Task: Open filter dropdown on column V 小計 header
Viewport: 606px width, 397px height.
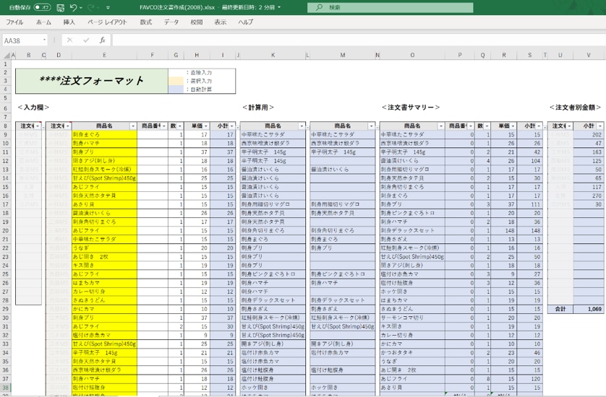Action: (x=599, y=126)
